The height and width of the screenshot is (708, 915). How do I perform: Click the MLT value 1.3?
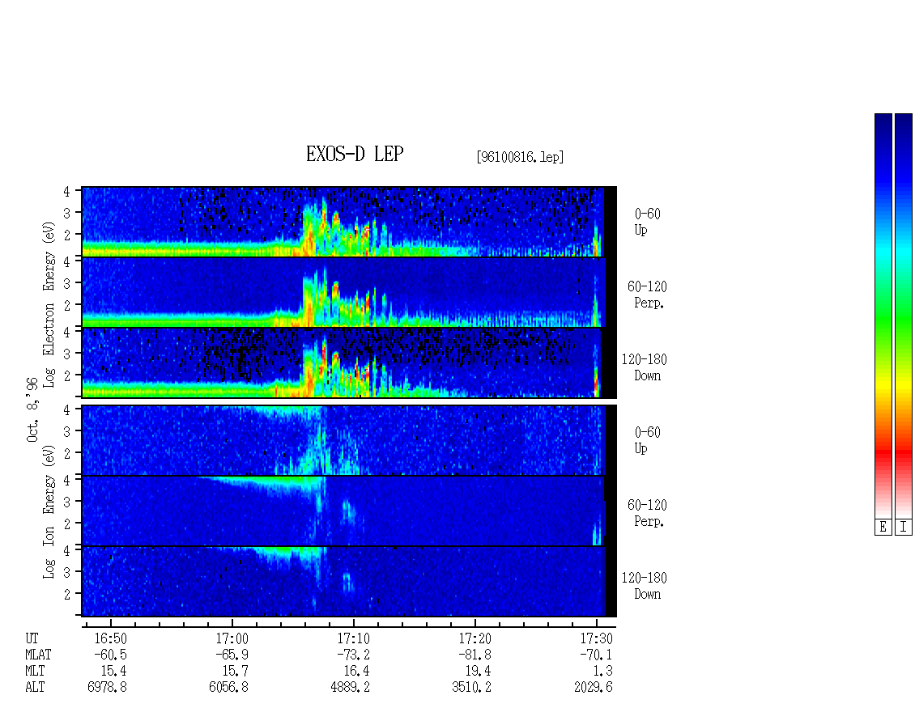pos(602,672)
